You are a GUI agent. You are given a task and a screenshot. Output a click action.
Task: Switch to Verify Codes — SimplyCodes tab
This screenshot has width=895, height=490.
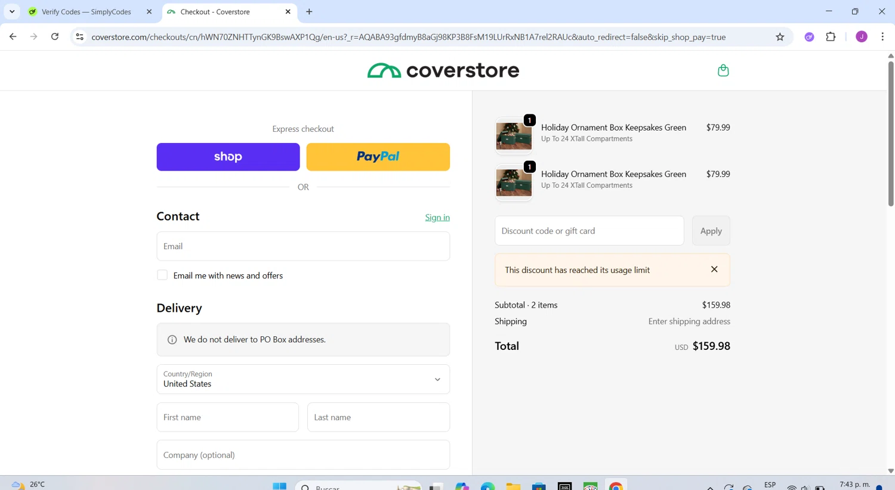(x=87, y=12)
